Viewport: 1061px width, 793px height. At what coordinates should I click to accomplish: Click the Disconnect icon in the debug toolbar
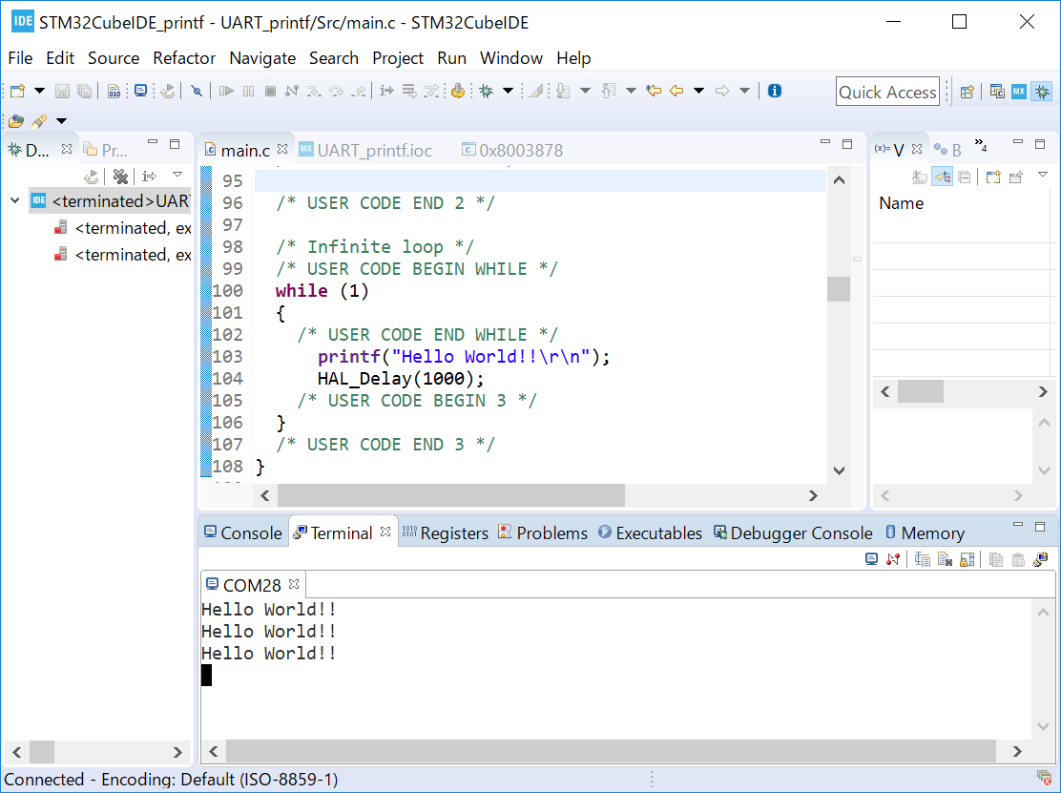point(292,91)
